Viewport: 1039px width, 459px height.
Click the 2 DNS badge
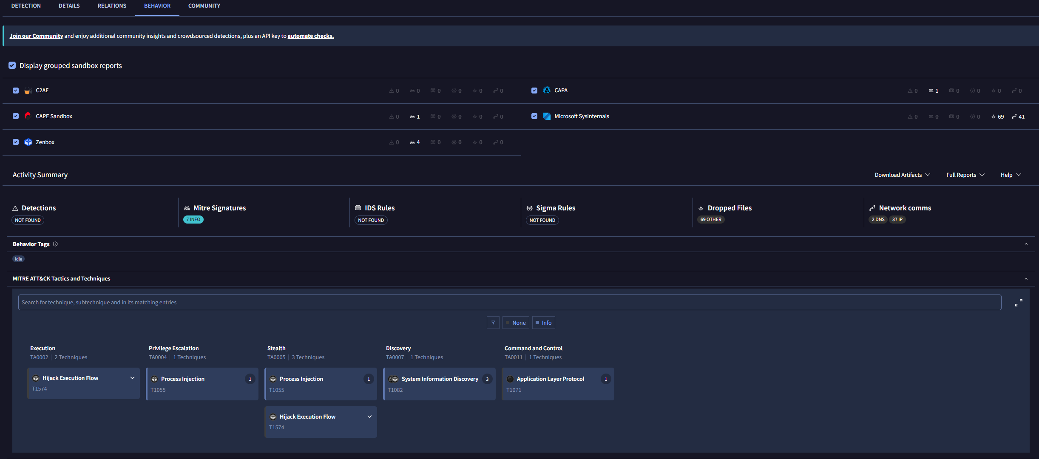tap(878, 220)
